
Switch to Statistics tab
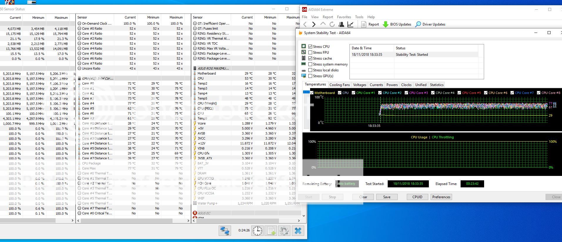pyautogui.click(x=436, y=85)
